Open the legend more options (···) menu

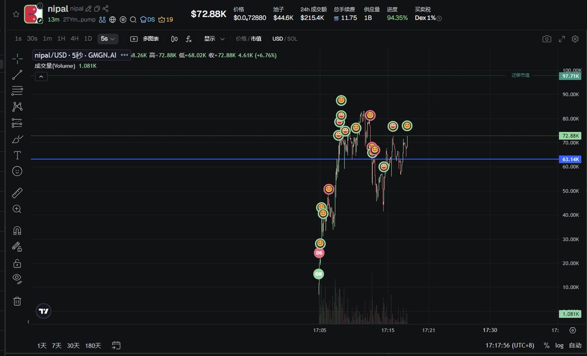[124, 55]
